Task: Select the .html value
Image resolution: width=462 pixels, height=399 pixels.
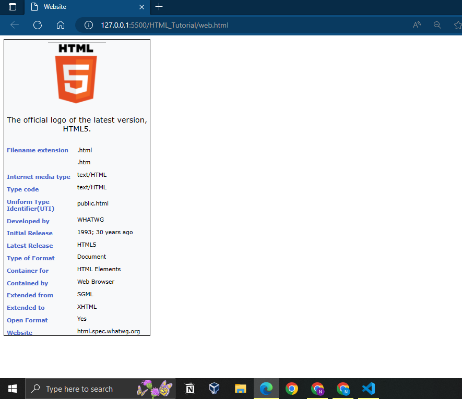Action: (85, 150)
